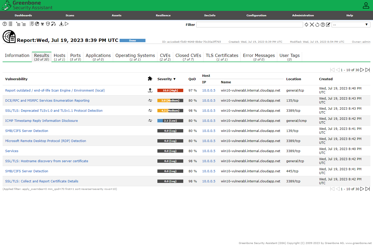Switch to the Ports tab
The width and height of the screenshot is (373, 245).
coord(76,57)
